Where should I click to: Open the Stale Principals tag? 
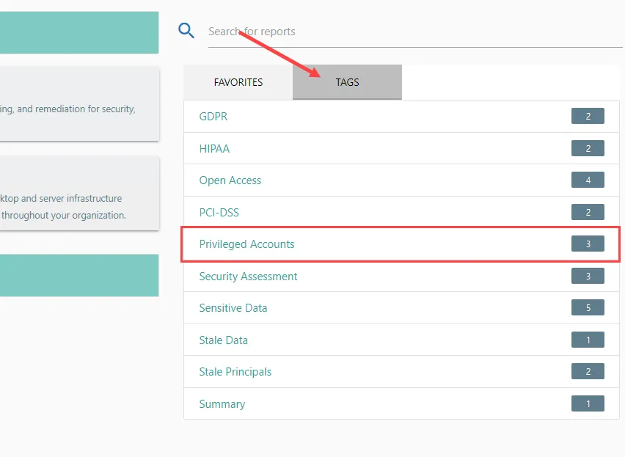point(235,371)
